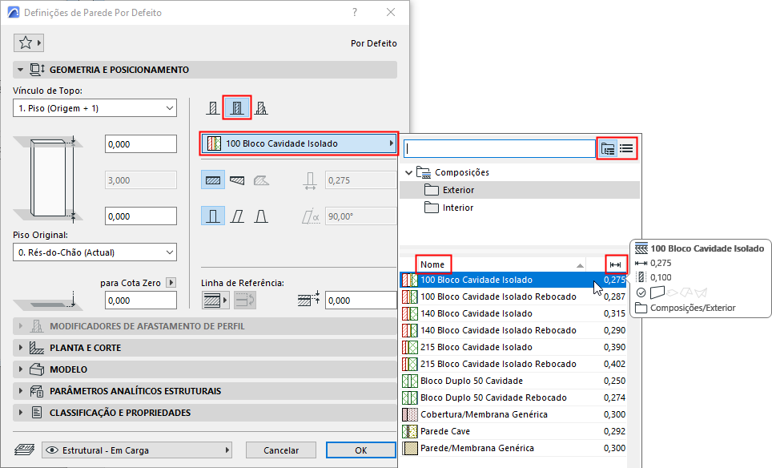772x468 pixels.
Task: Select the Double-slanted wall complexity icon
Action: coord(261,216)
